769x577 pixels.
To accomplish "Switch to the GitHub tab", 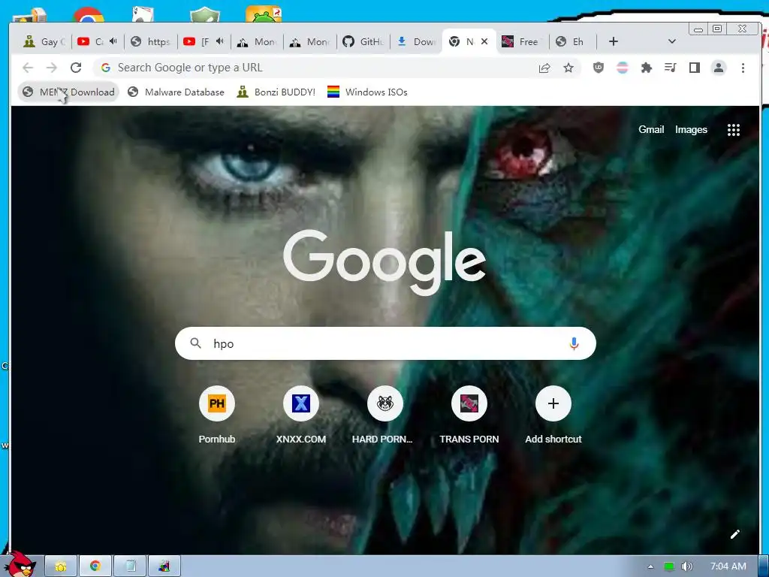I will point(363,42).
